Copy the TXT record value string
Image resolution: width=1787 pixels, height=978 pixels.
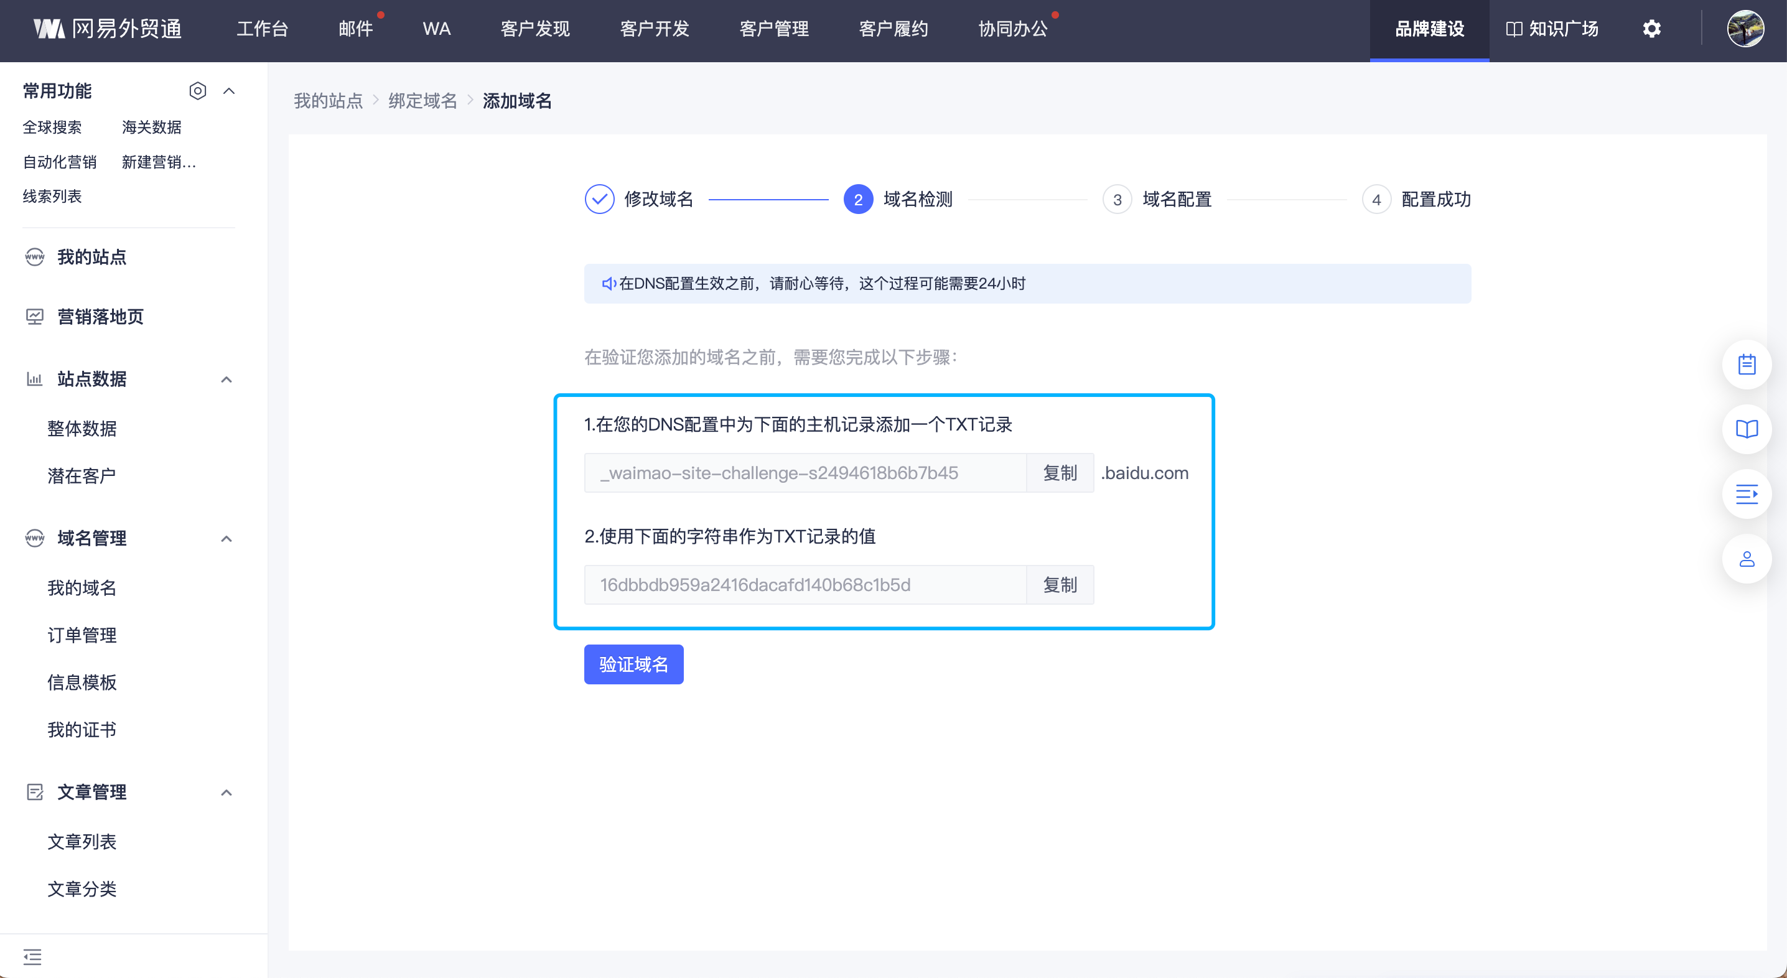(1059, 585)
